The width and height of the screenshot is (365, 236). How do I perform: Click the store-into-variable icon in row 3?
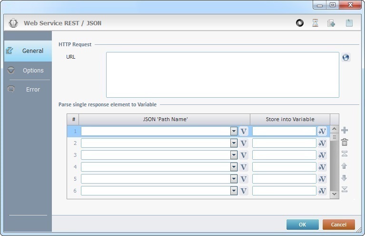(x=322, y=155)
